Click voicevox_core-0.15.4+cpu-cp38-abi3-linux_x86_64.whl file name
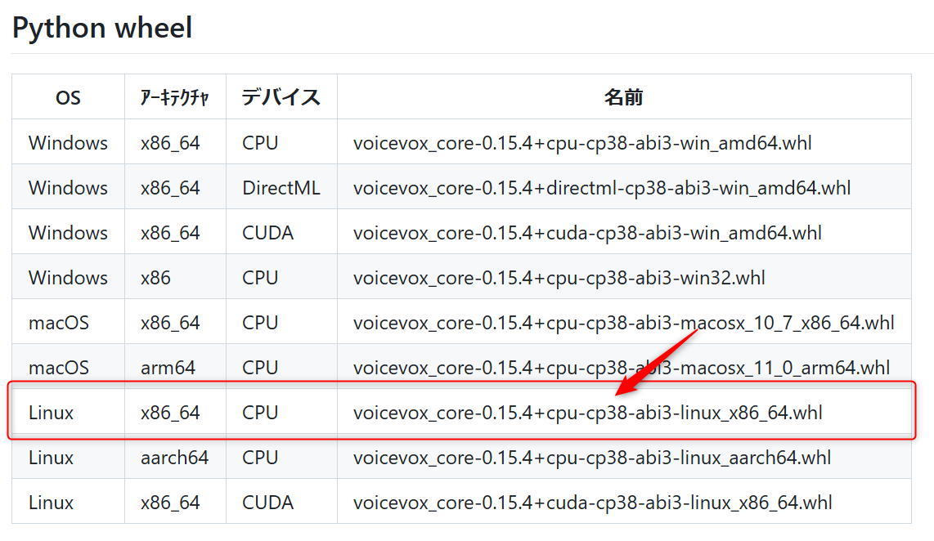The height and width of the screenshot is (541, 934). (x=587, y=413)
